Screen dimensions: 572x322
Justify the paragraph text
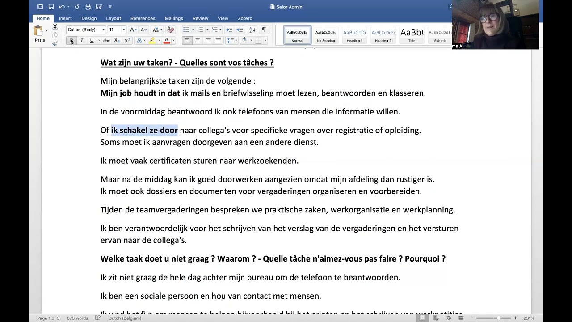218,40
